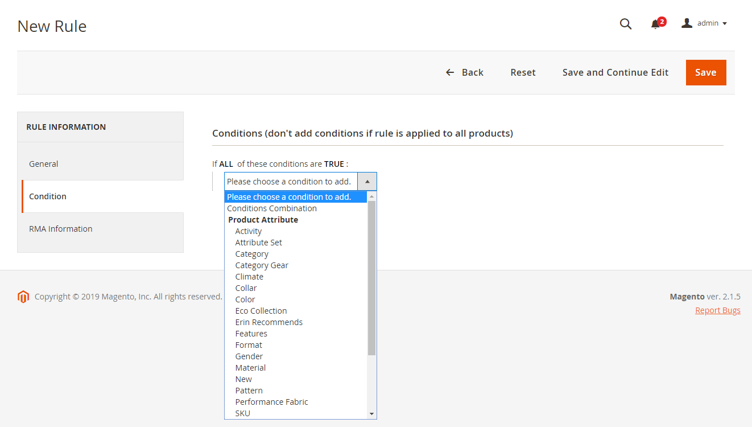Select the Condition tab
752x427 pixels.
pos(48,196)
